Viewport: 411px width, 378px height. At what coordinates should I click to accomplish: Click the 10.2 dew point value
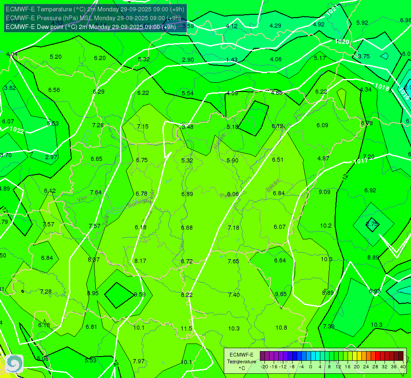(326, 226)
